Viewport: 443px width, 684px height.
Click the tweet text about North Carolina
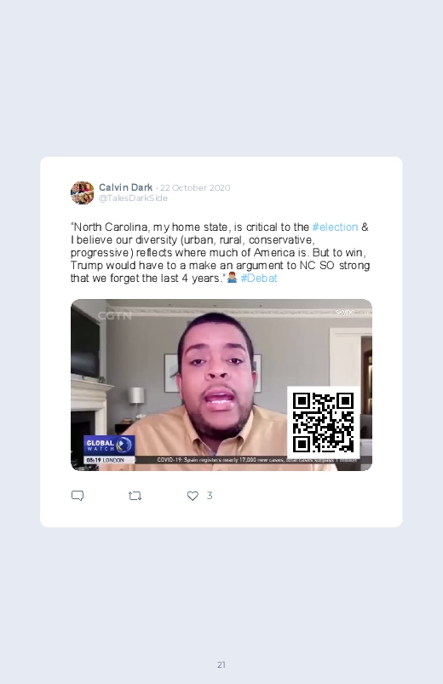[x=220, y=253]
